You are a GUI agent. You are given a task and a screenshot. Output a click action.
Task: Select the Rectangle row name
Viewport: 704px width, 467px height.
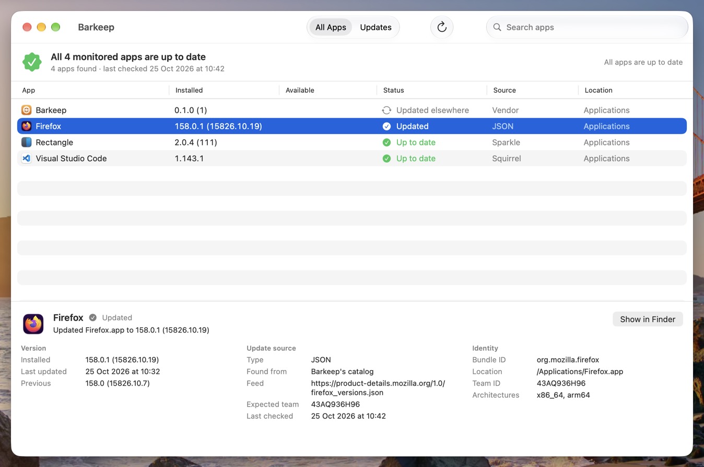(54, 142)
